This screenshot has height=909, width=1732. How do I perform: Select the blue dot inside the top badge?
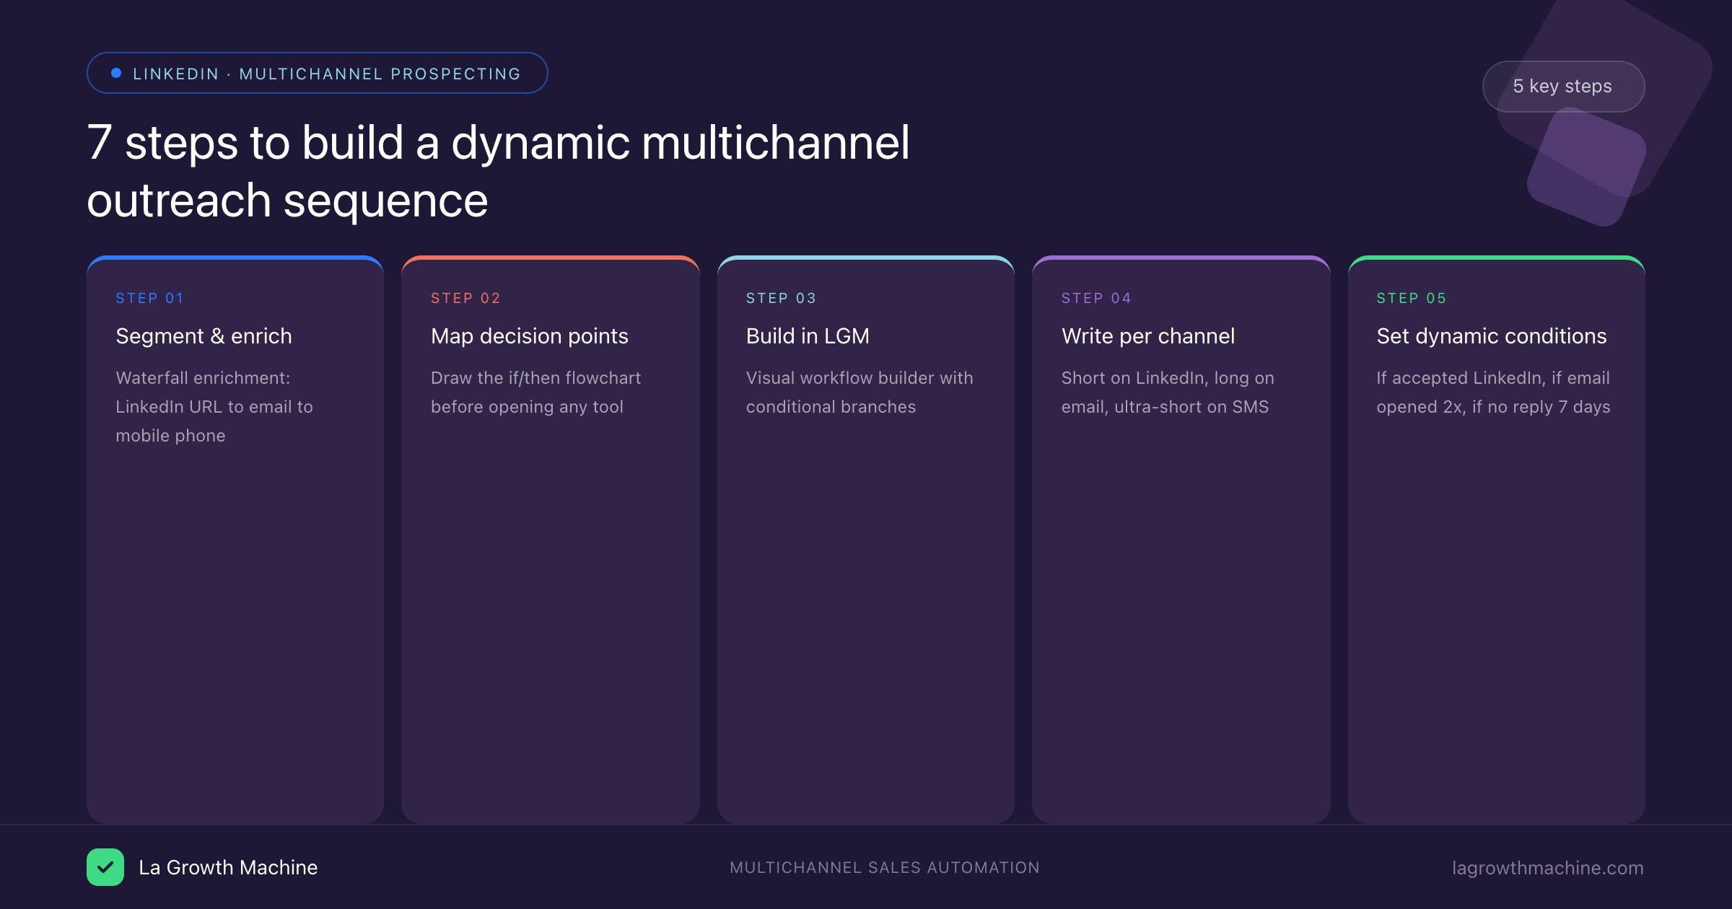tap(115, 72)
